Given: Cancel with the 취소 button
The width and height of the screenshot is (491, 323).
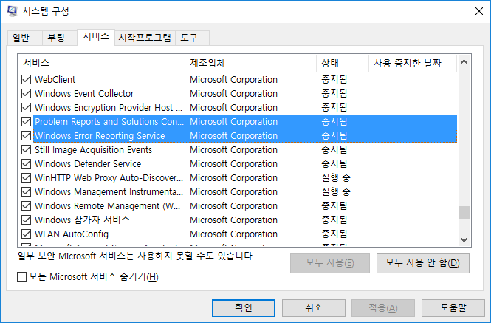Looking at the screenshot, I should (x=314, y=308).
